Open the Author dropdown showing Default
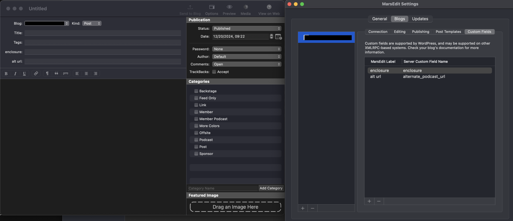 [247, 57]
